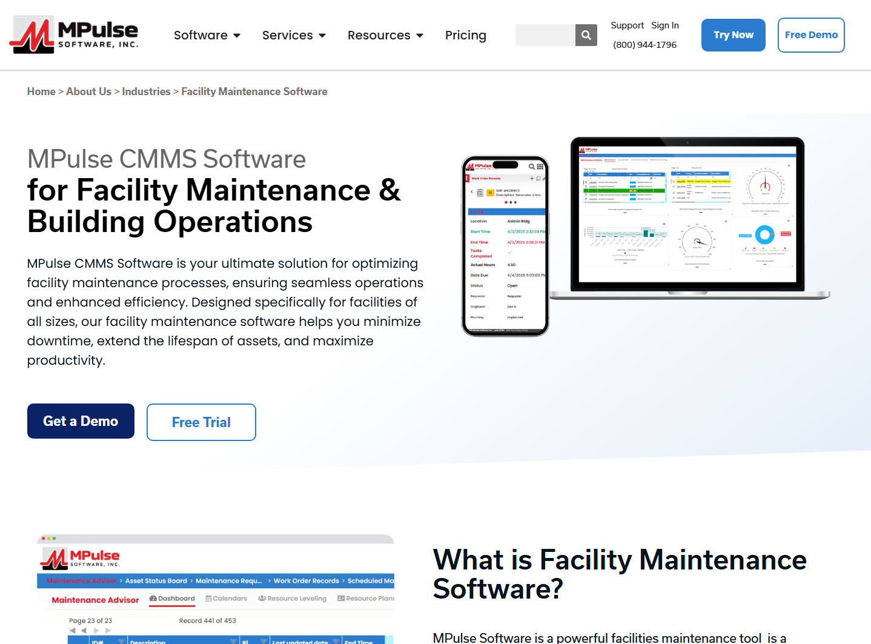Image resolution: width=871 pixels, height=644 pixels.
Task: Click the 'What is Facility Maintenance Software?' heading
Action: (620, 574)
